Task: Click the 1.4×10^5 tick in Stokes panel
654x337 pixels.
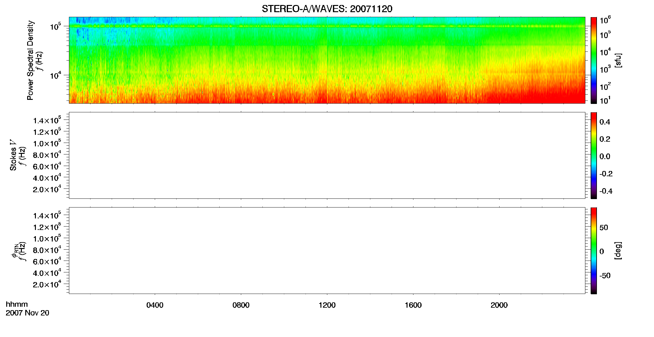Action: (47, 120)
